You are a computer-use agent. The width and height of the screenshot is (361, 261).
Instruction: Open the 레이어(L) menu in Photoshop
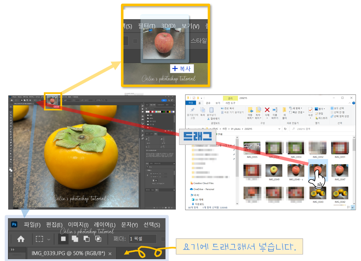105,225
